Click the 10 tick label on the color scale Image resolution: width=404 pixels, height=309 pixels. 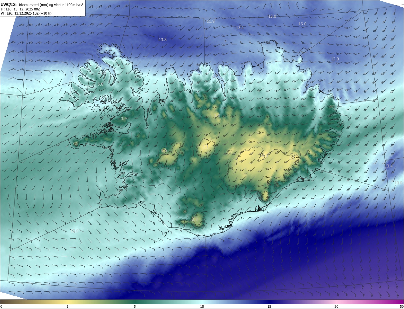[202, 306]
